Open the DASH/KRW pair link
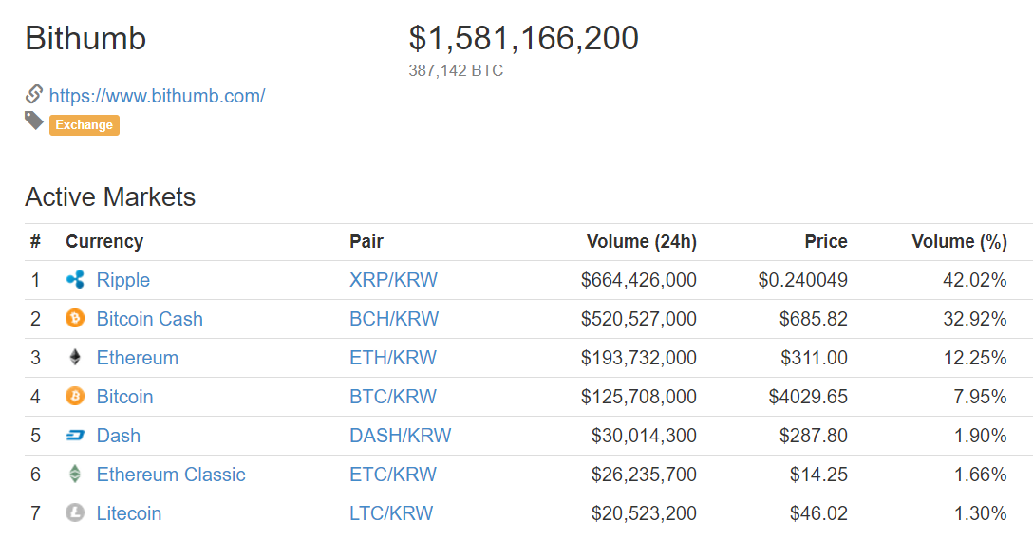Viewport: 1033px width, 559px height. [x=400, y=436]
